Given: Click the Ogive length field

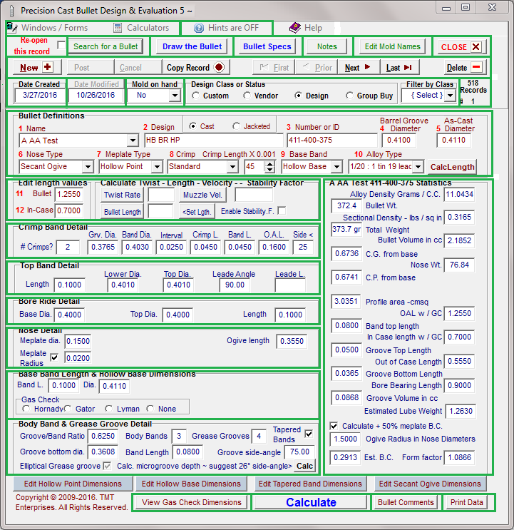Looking at the screenshot, I should click(292, 341).
